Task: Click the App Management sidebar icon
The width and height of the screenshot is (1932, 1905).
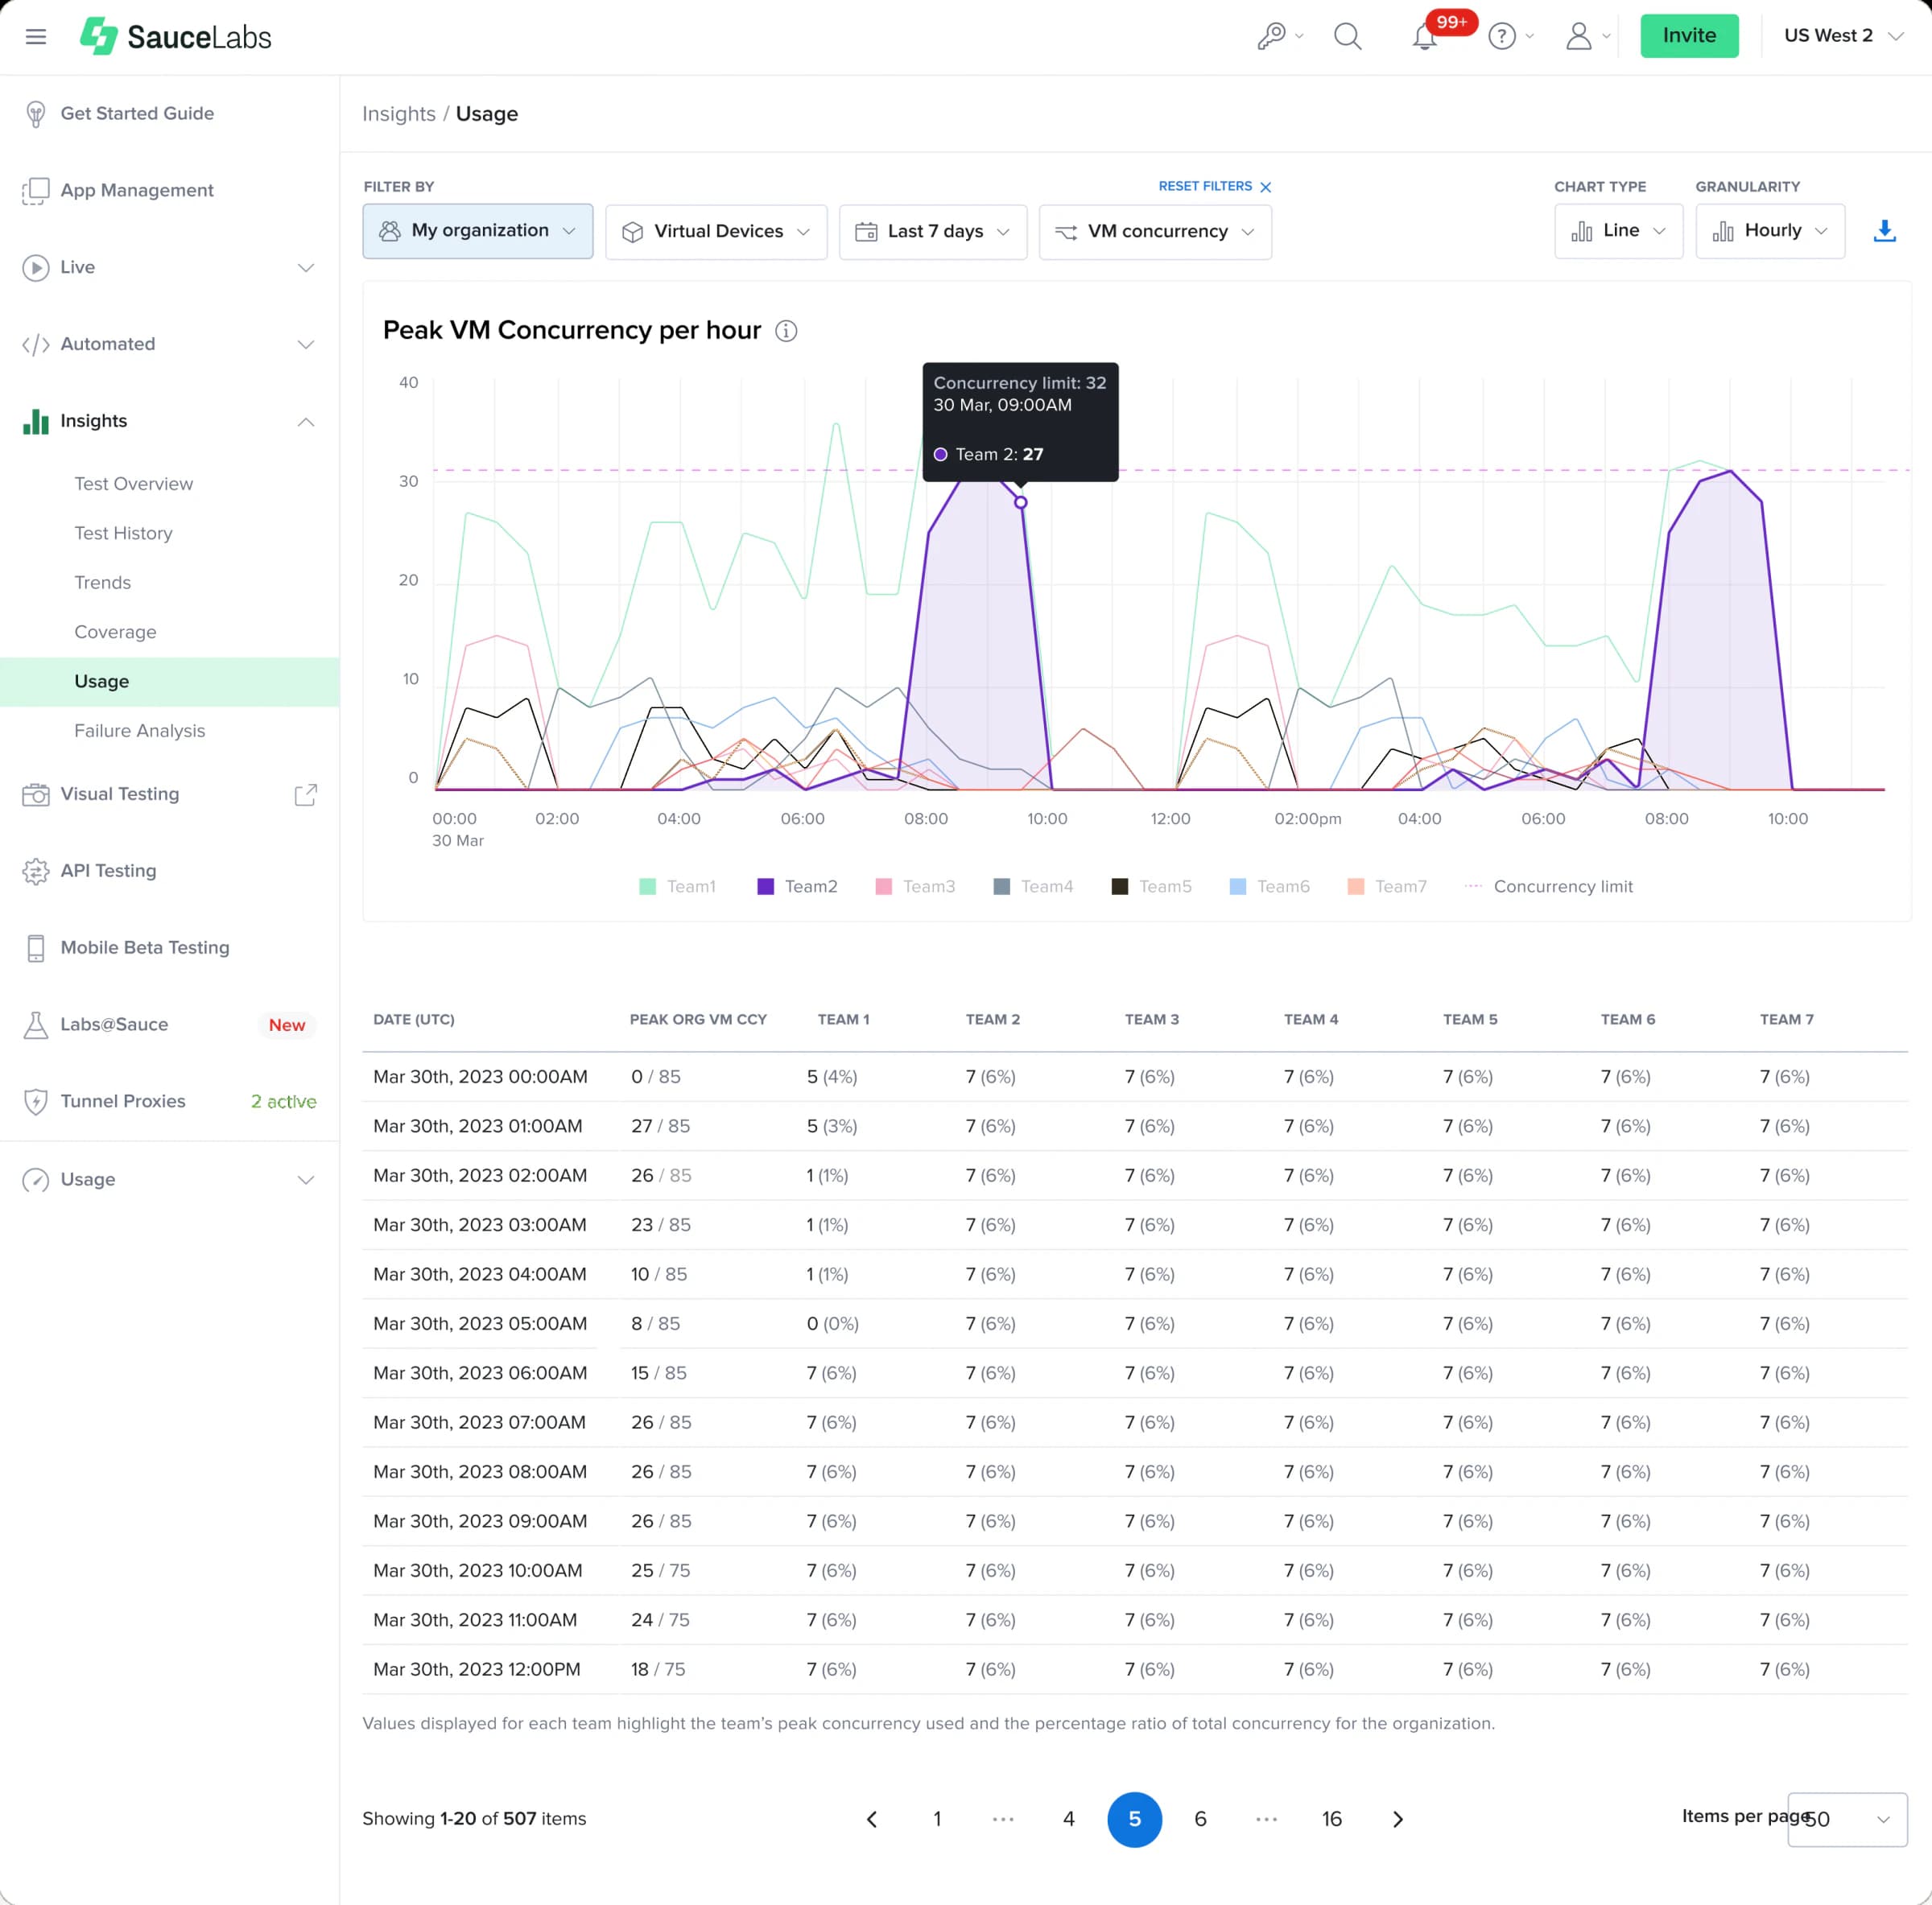Action: coord(36,190)
